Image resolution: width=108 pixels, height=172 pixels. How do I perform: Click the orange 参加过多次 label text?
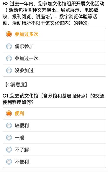coord(27,34)
